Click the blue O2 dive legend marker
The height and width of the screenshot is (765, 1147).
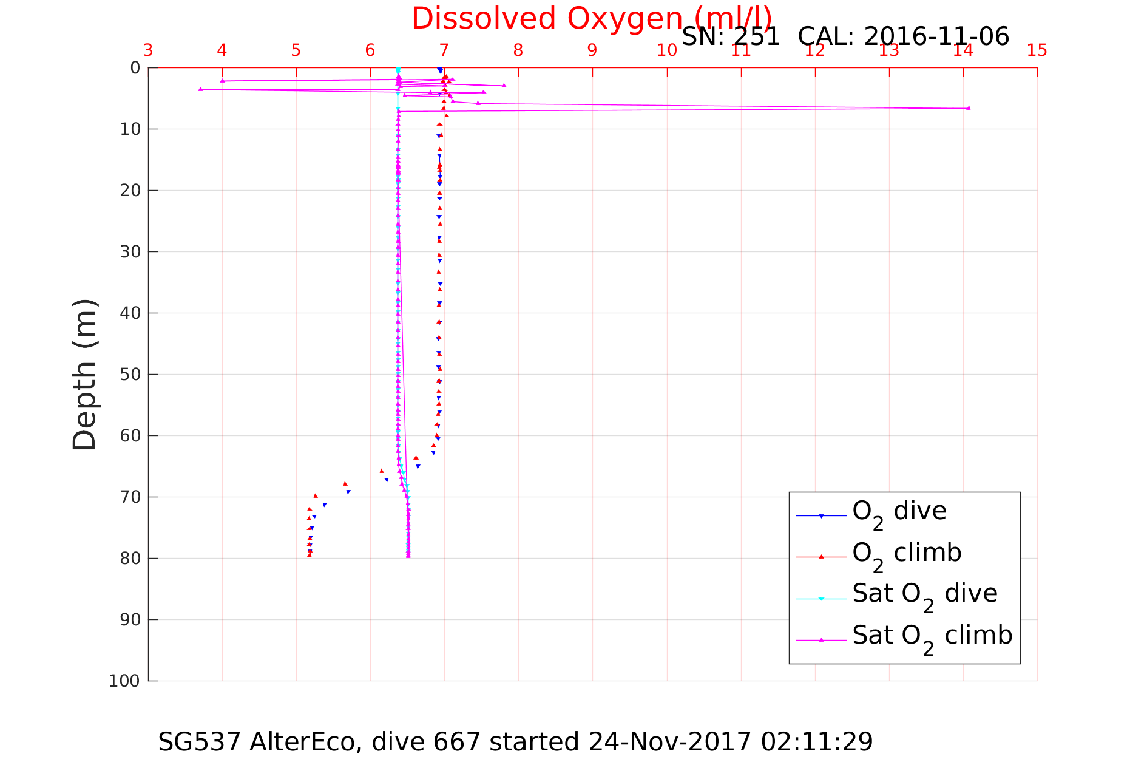pos(821,516)
